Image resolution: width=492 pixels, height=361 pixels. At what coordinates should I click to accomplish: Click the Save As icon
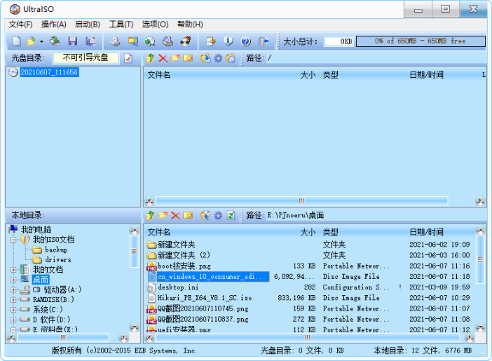coord(90,41)
